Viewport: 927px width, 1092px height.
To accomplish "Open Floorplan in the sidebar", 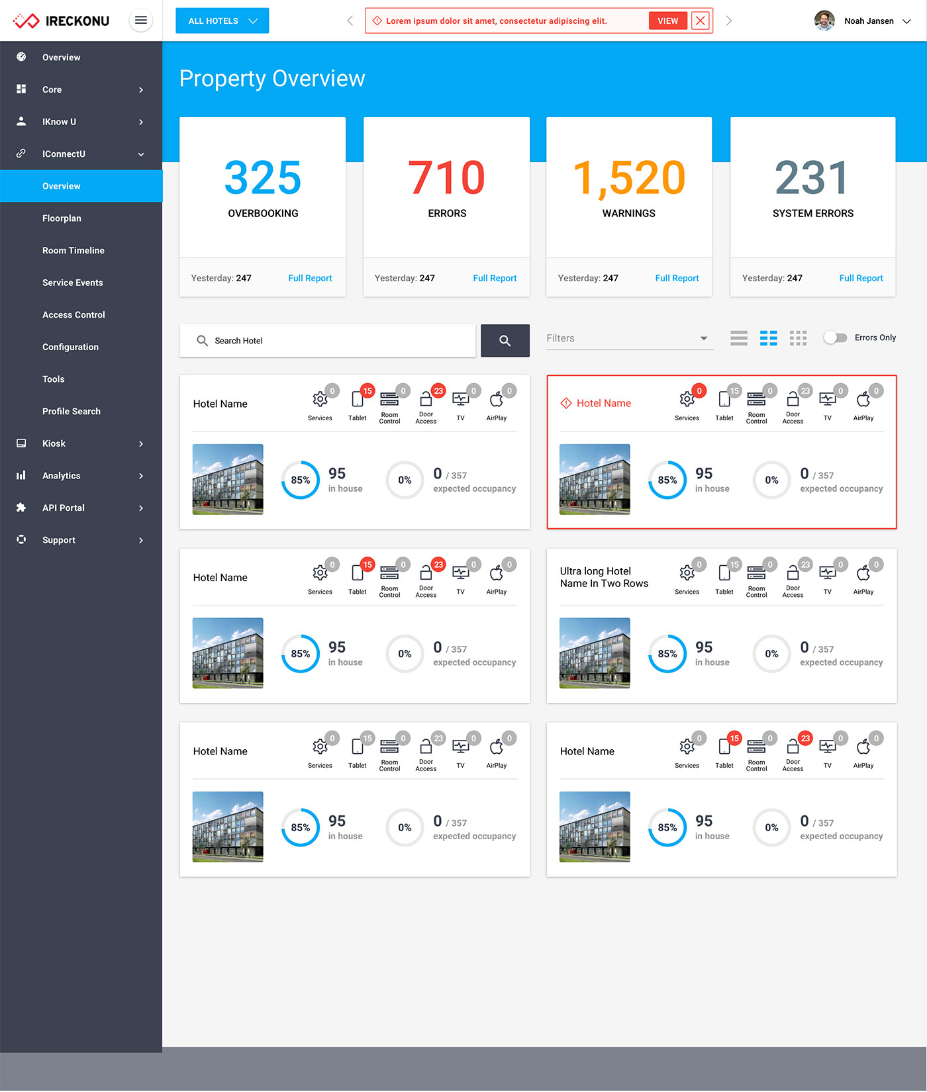I will point(62,218).
